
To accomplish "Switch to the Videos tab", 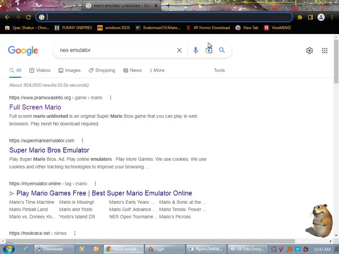I will pos(40,70).
